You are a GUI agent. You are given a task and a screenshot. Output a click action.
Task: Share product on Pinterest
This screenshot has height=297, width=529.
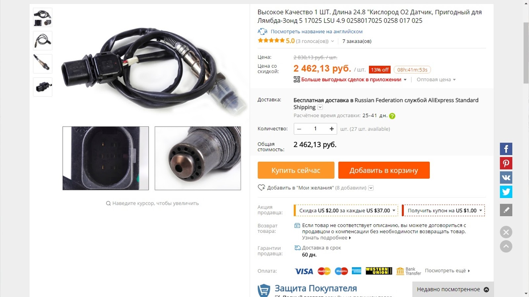pos(506,163)
